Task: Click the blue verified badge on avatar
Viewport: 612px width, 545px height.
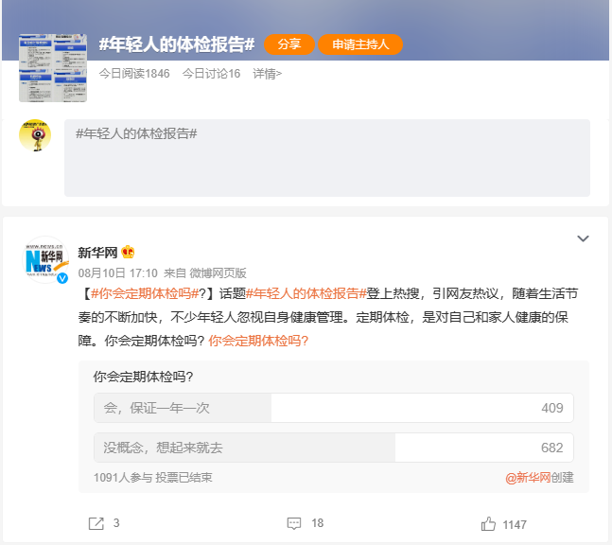Action: click(x=62, y=280)
